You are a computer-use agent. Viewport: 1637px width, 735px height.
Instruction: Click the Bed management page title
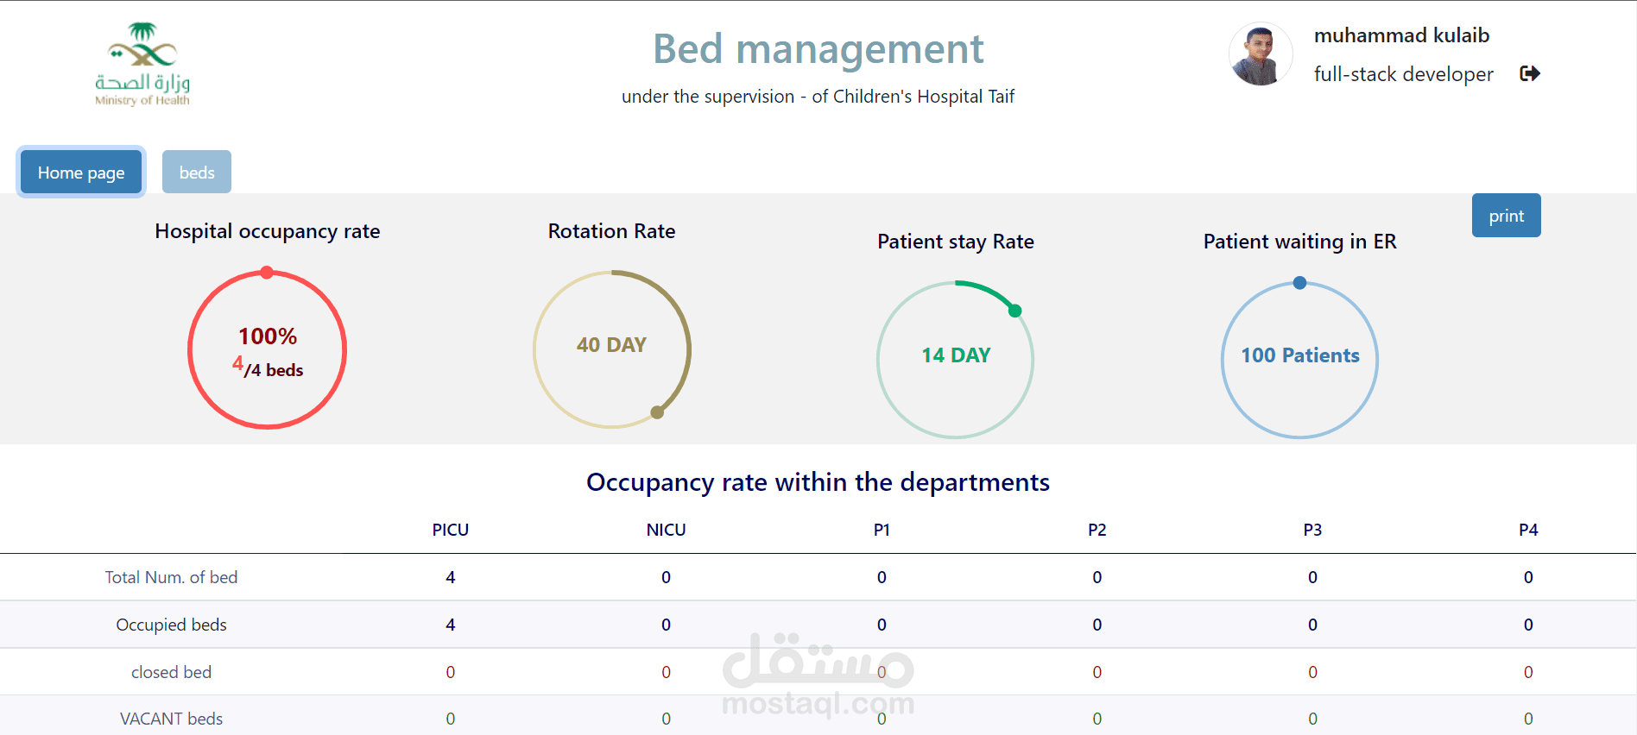(x=818, y=49)
